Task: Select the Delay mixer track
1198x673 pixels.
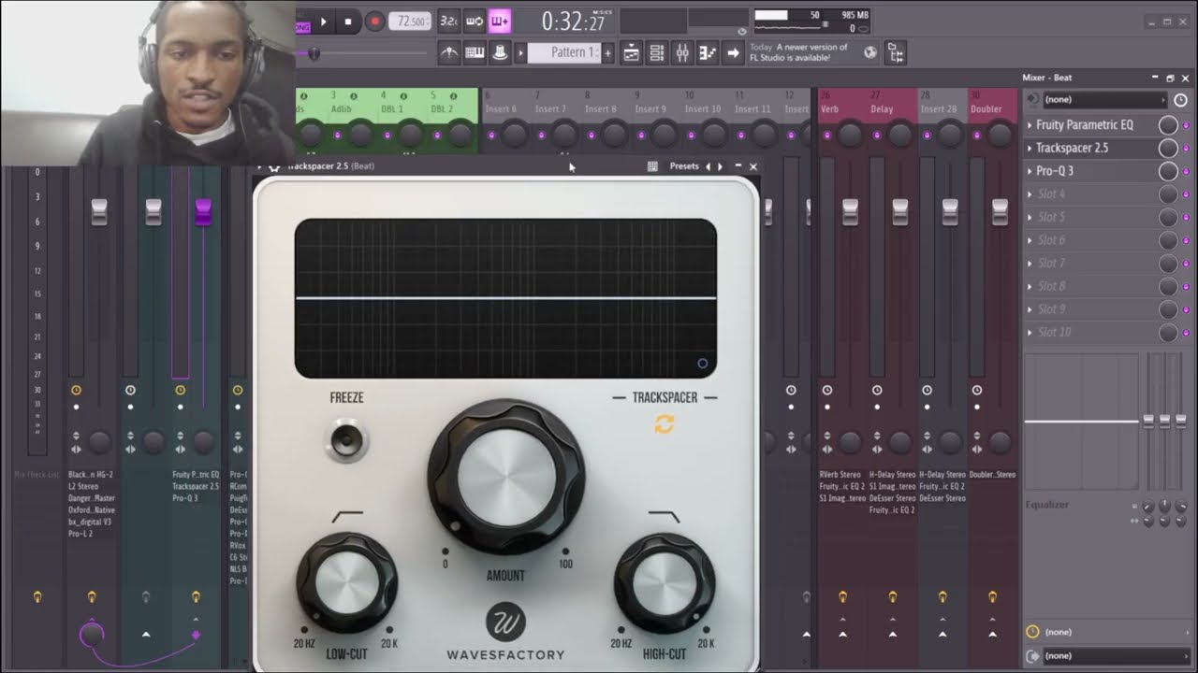Action: (882, 109)
